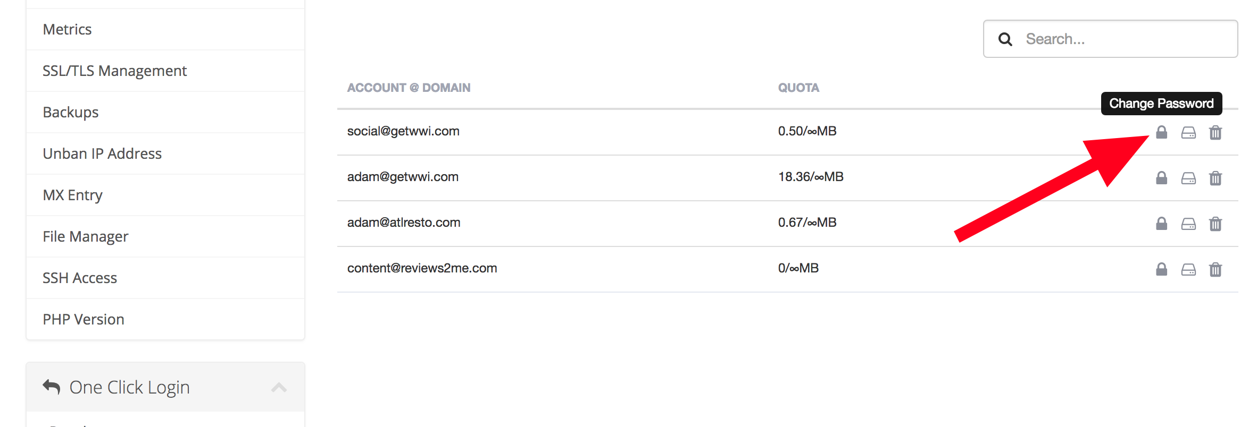
Task: Click lock icon for social@getwwi.com
Action: (x=1161, y=132)
